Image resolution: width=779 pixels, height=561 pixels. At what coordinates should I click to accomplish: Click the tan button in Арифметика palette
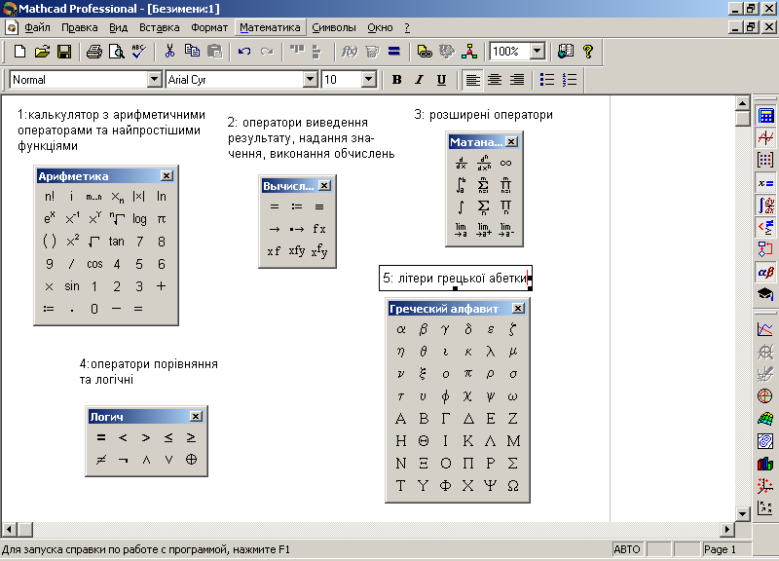click(116, 242)
